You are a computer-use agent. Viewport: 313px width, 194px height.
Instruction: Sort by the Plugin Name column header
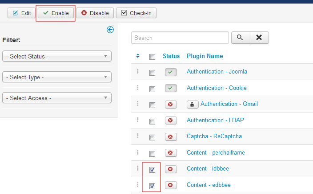205,56
